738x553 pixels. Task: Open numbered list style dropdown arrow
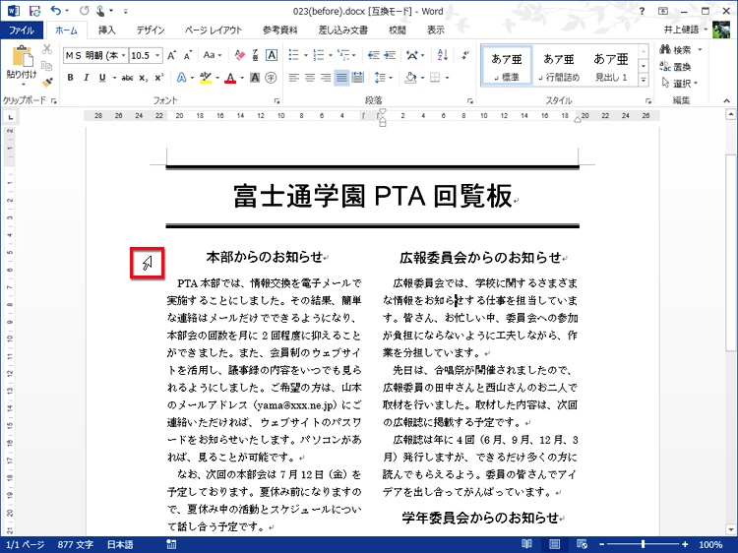coord(331,55)
